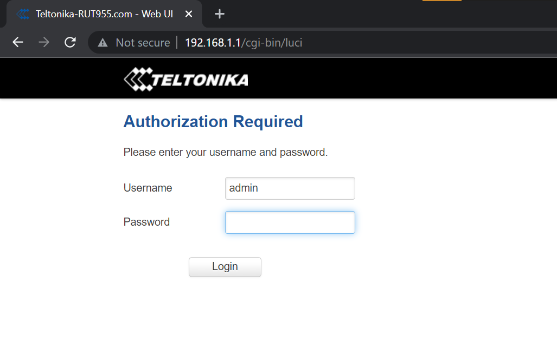Click the 192.168.1.1/cgi-bin/luci address bar

[x=244, y=43]
